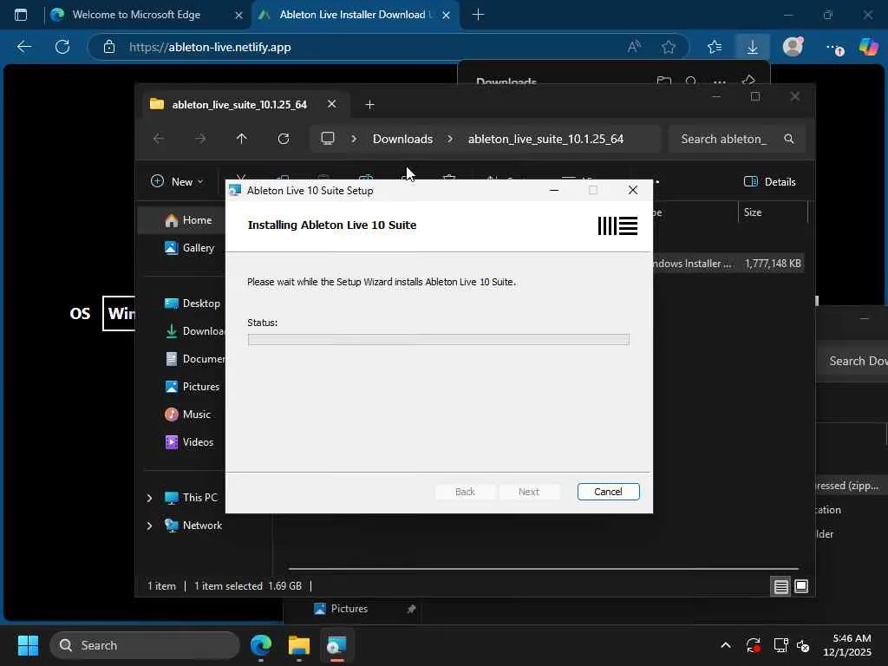Screen dimensions: 888x666
Task: Expand chevron after Downloads breadcrumb
Action: click(450, 139)
